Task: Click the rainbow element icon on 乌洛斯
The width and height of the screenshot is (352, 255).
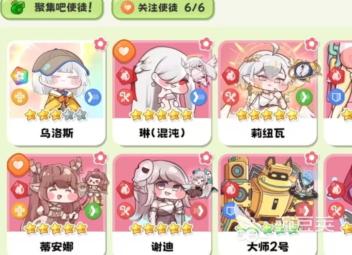Action: click(19, 76)
